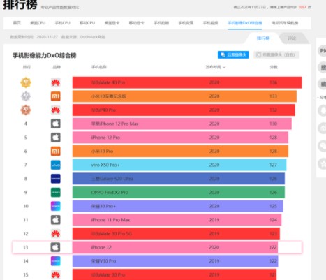Open 手机视频 ranking tab

click(x=211, y=23)
